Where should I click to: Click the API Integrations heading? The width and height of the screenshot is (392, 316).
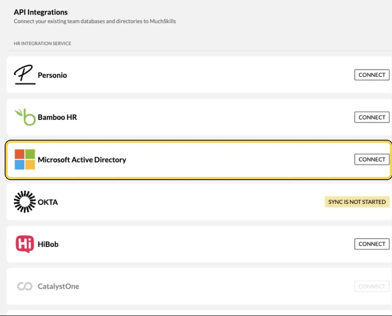(40, 12)
